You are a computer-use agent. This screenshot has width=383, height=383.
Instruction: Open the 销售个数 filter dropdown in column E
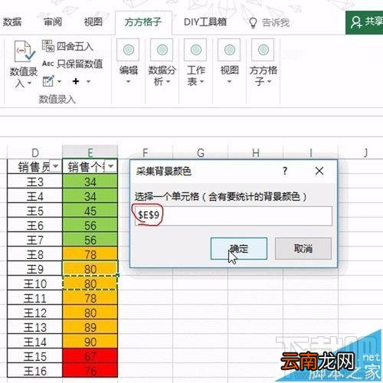point(111,166)
